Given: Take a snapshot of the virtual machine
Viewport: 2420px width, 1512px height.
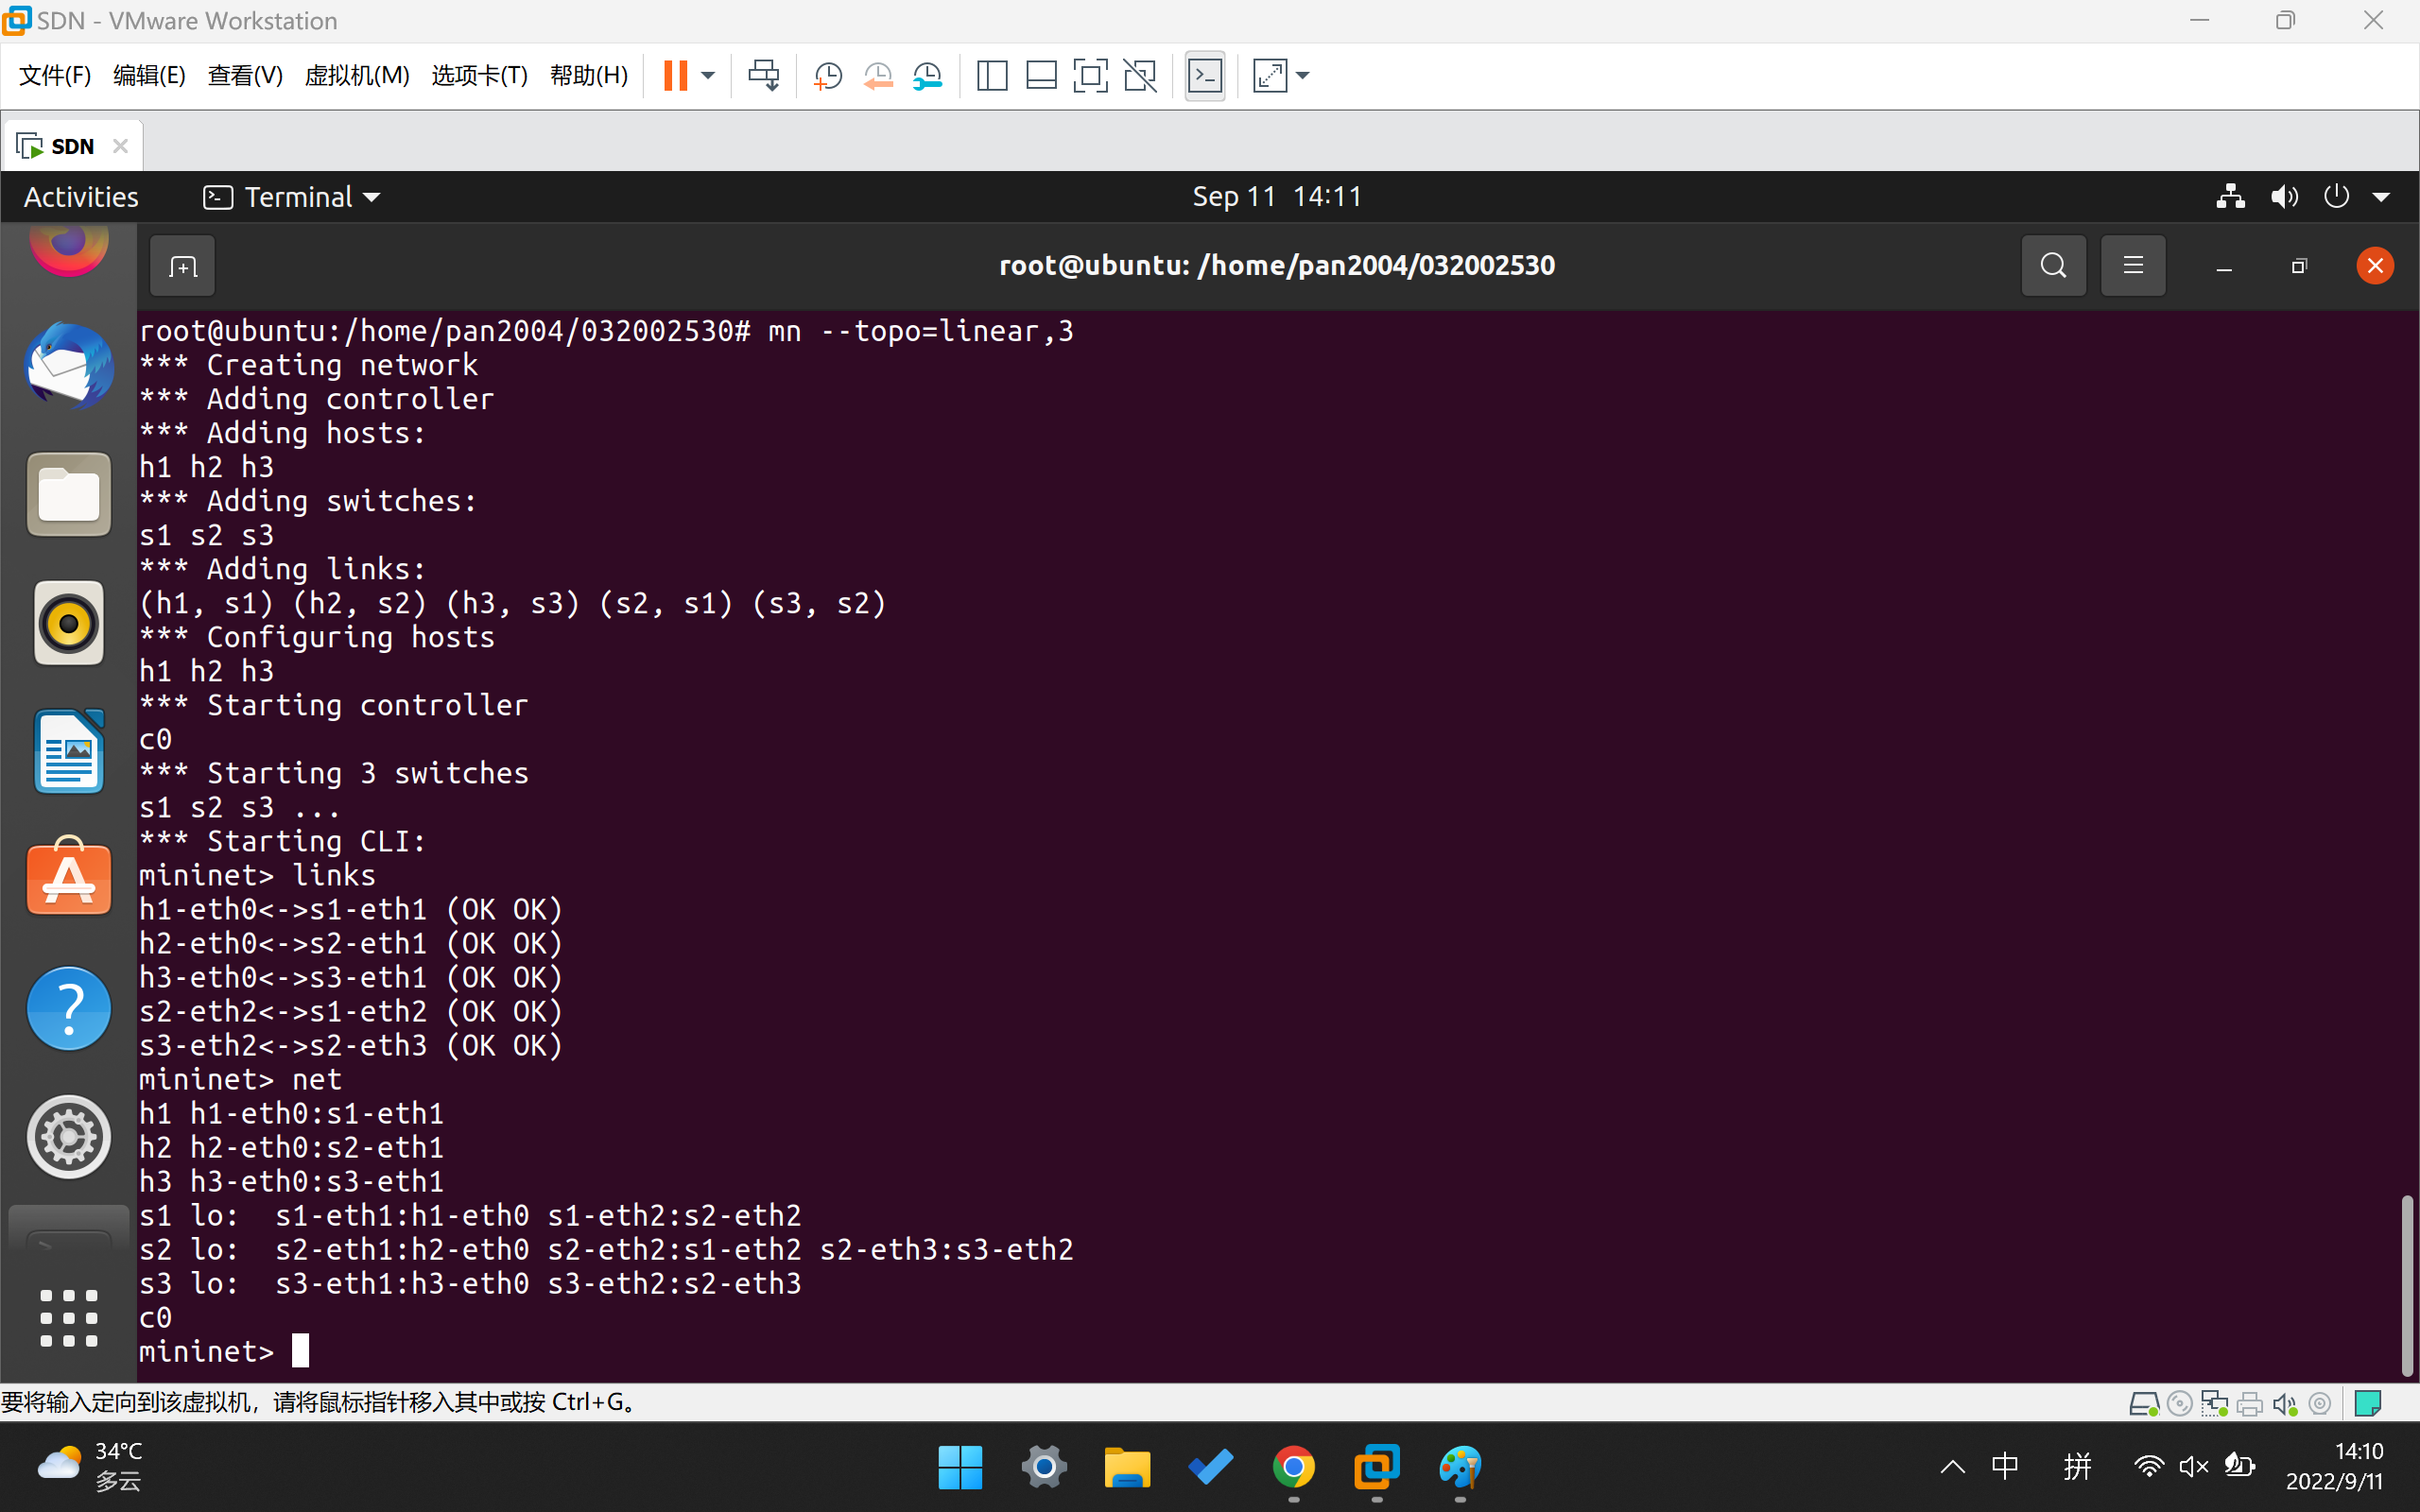Looking at the screenshot, I should click(x=828, y=75).
